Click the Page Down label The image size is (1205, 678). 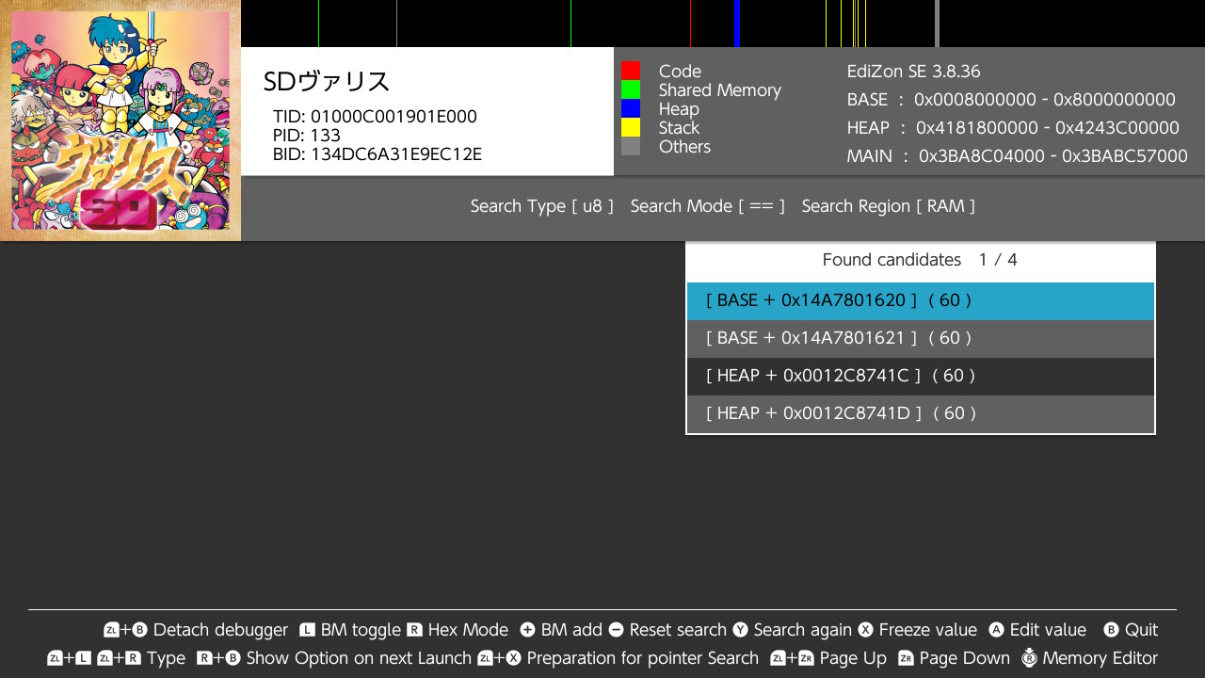[965, 658]
